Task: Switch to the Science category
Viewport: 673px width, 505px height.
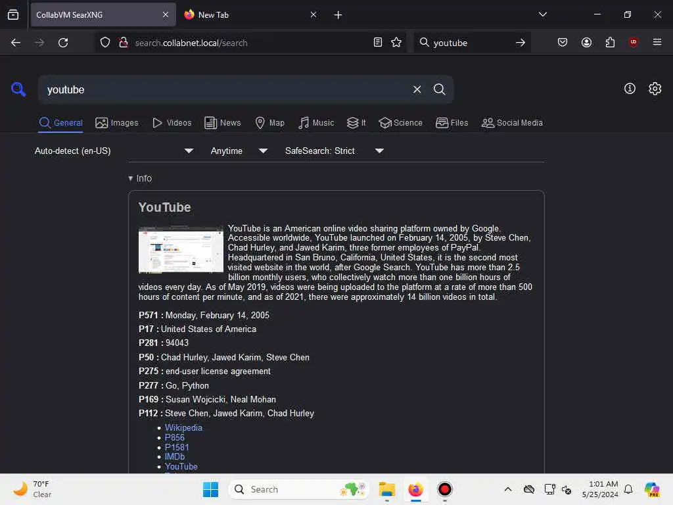Action: (x=400, y=123)
